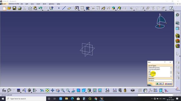The height and width of the screenshot is (101, 181).
Task: Click the Pan arrows icon
Action: [x=53, y=90]
